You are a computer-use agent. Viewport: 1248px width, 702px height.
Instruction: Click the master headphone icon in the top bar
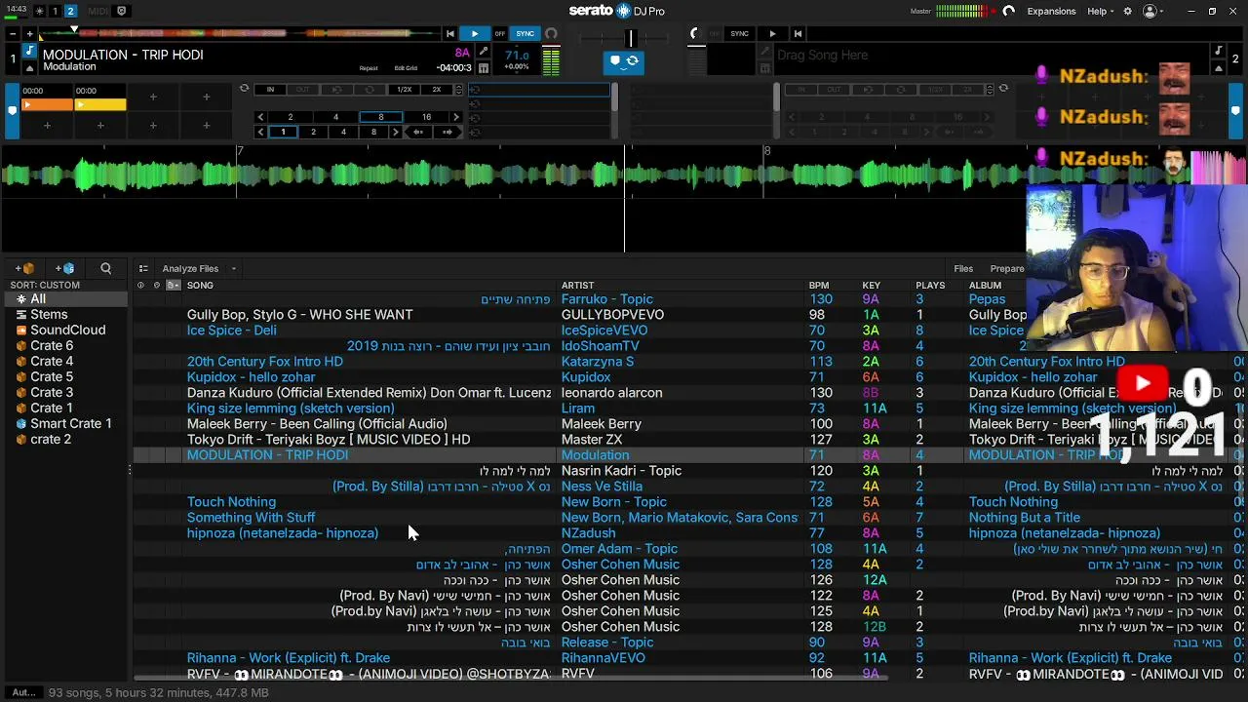pos(1008,12)
